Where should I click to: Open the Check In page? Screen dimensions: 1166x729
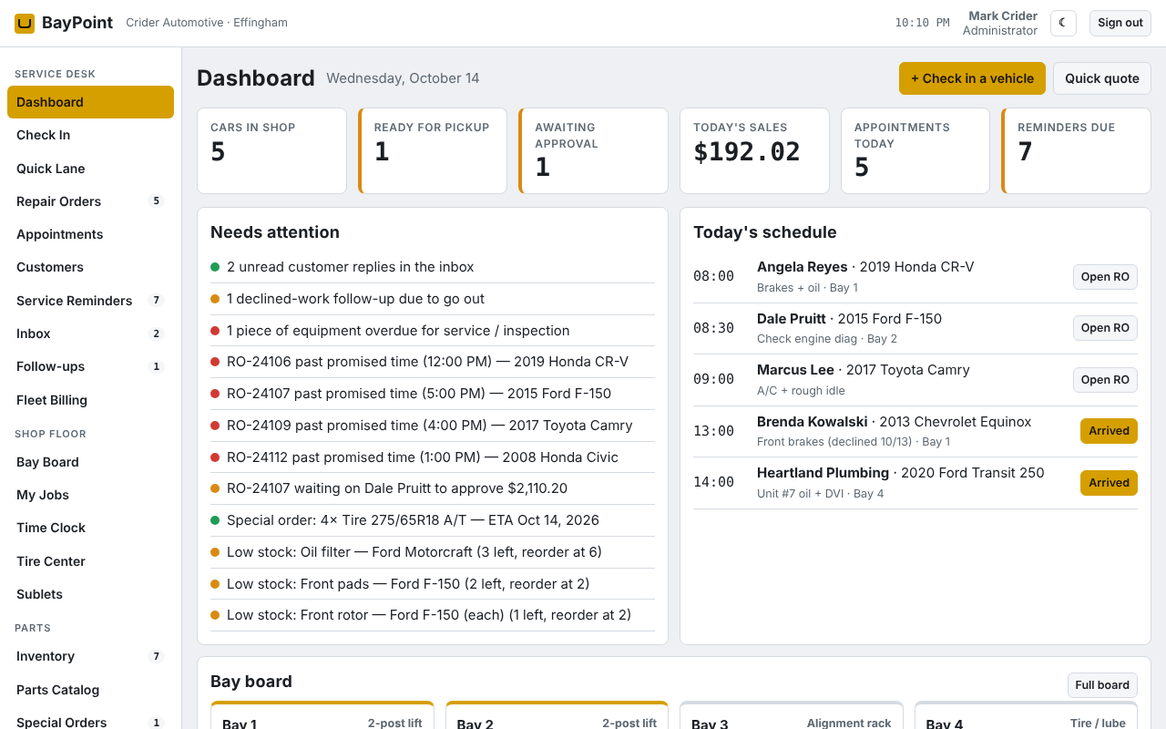tap(90, 135)
